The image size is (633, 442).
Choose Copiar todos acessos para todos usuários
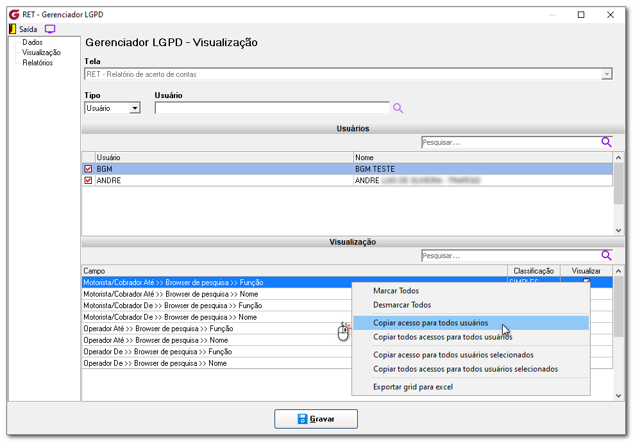pos(471,337)
